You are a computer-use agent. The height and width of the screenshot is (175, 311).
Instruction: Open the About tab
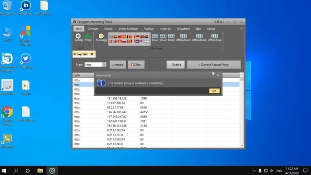point(210,29)
